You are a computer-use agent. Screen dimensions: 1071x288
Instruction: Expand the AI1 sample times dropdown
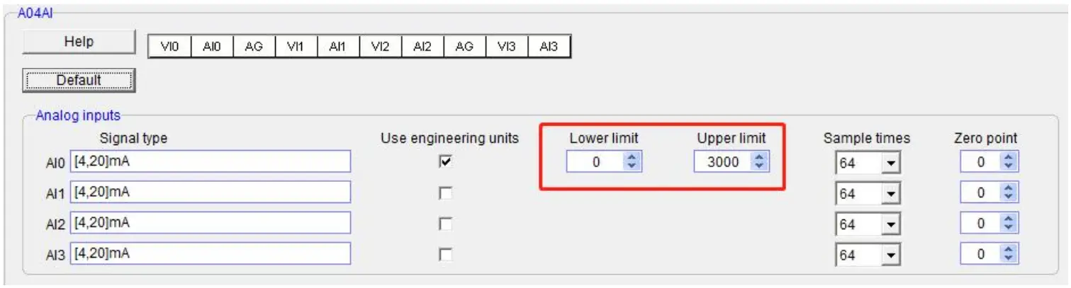click(890, 194)
